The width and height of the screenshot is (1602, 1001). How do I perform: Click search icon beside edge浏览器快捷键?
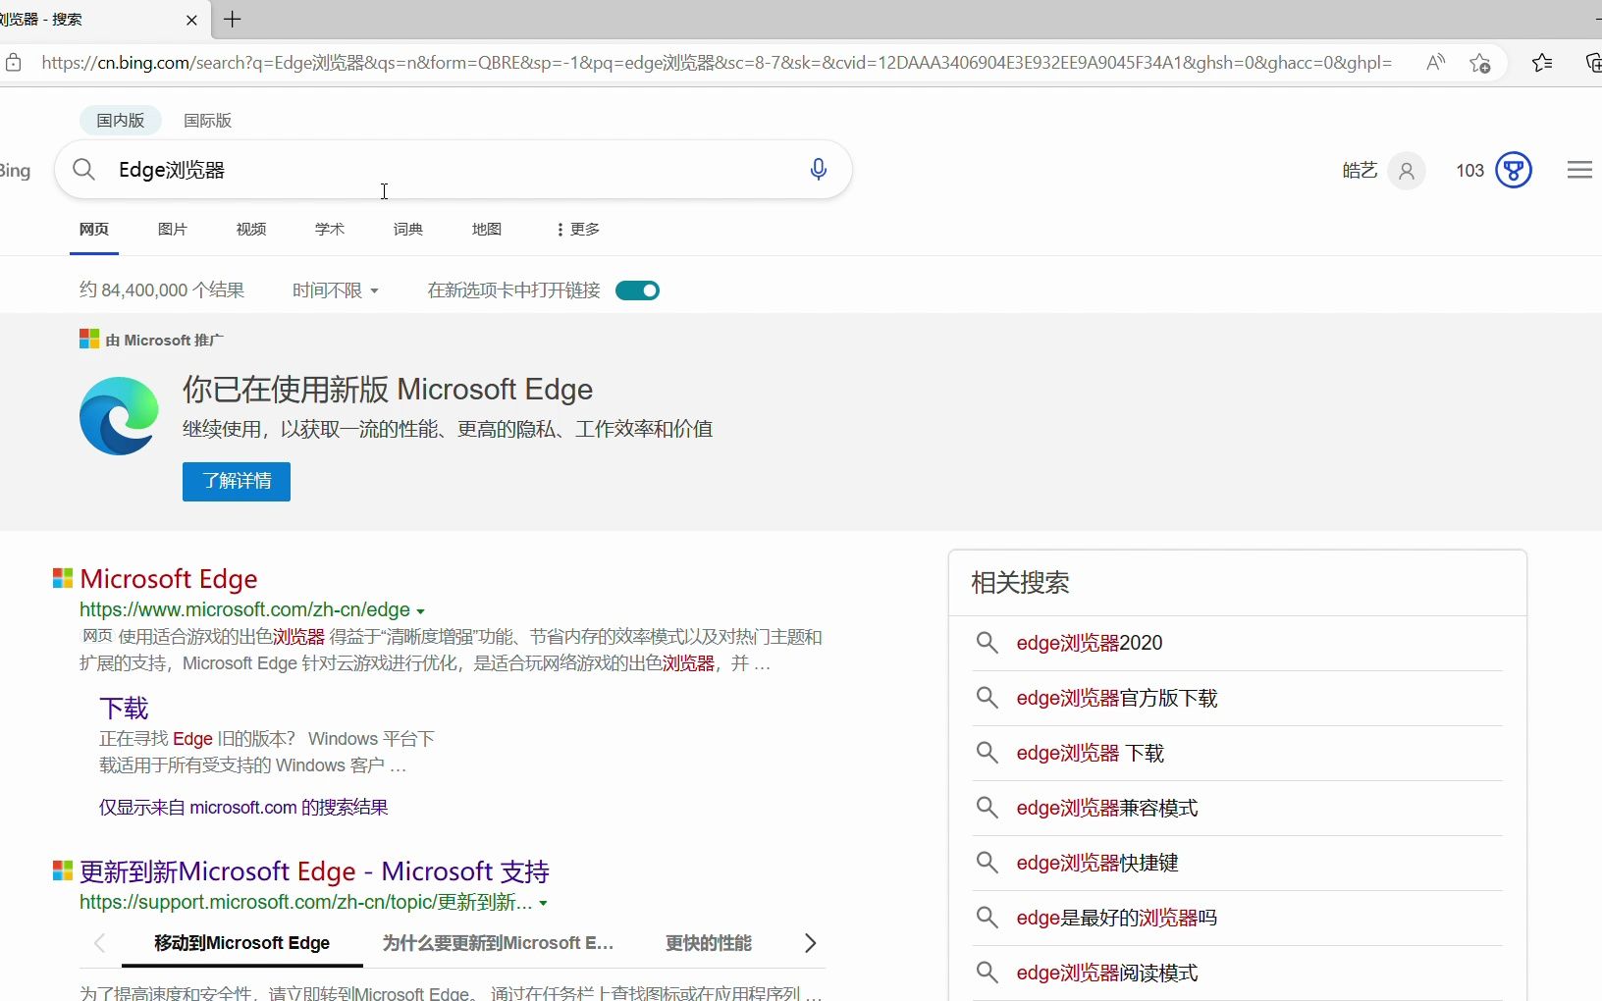(x=987, y=863)
